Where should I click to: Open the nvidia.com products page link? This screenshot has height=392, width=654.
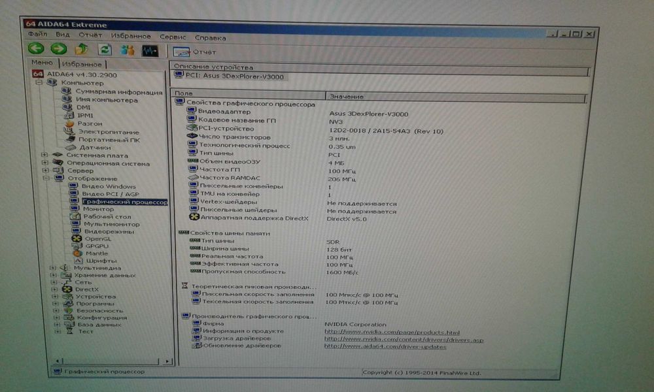point(392,333)
